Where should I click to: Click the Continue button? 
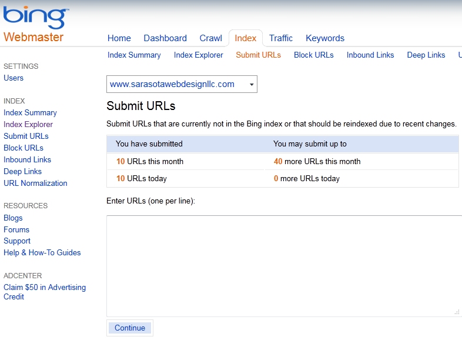[130, 328]
